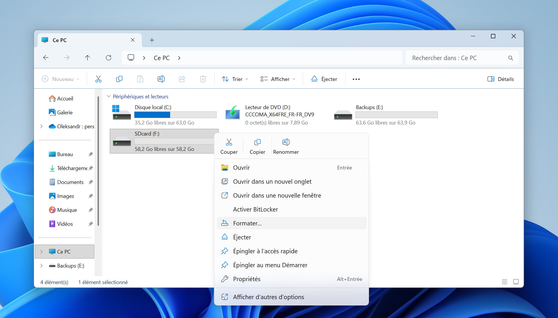Click the chevron after Ce PC in address bar
Image resolution: width=558 pixels, height=318 pixels.
(179, 58)
